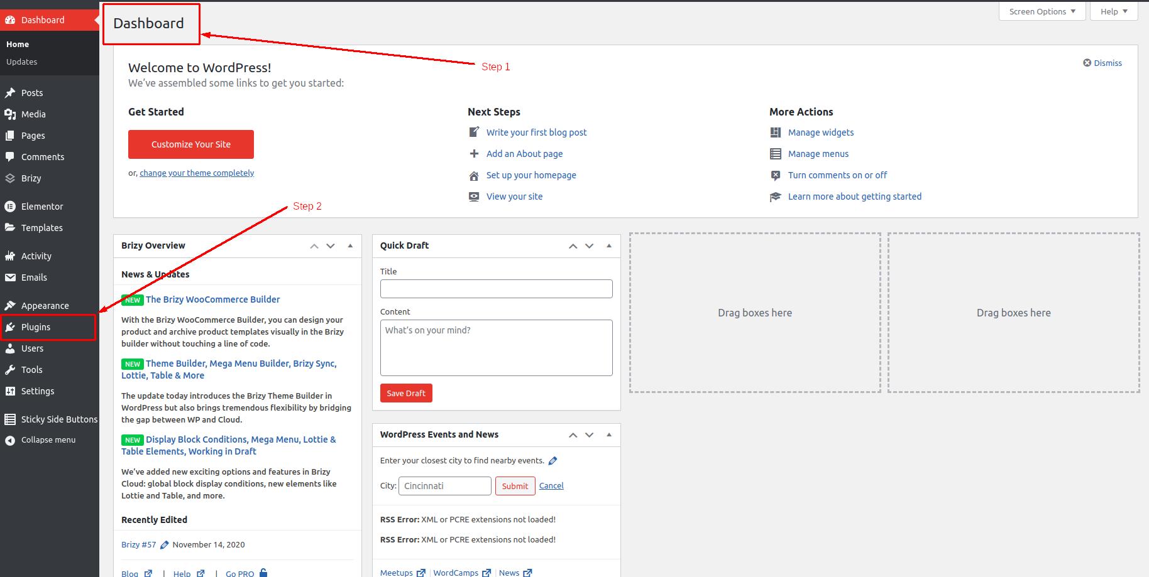Click the Activity icon in sidebar
Image resolution: width=1149 pixels, height=577 pixels.
coord(10,256)
